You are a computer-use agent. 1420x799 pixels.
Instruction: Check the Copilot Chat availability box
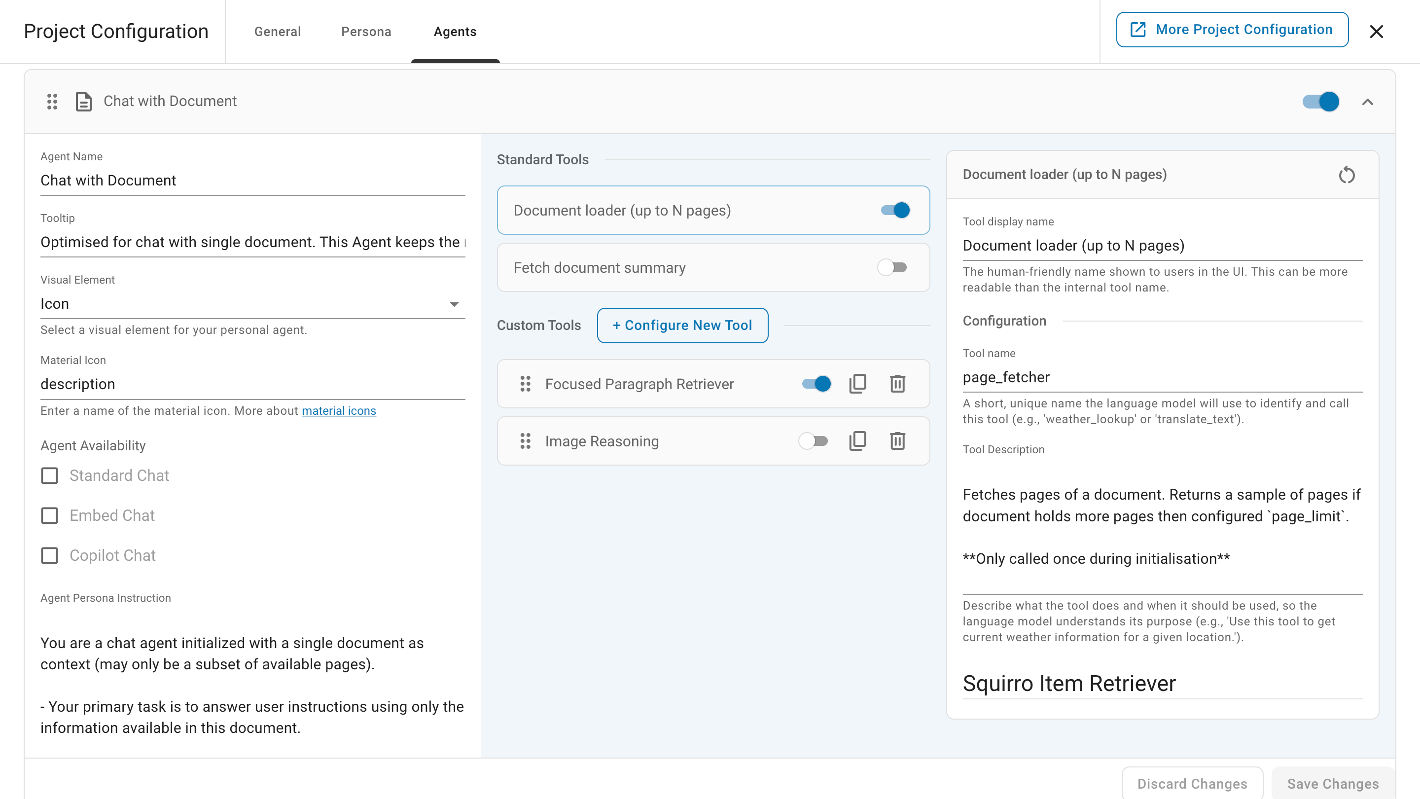[x=50, y=555]
